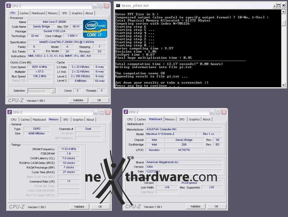The height and width of the screenshot is (217, 288).
Task: Click the Channels # value 'Dual'
Action: coord(88,129)
